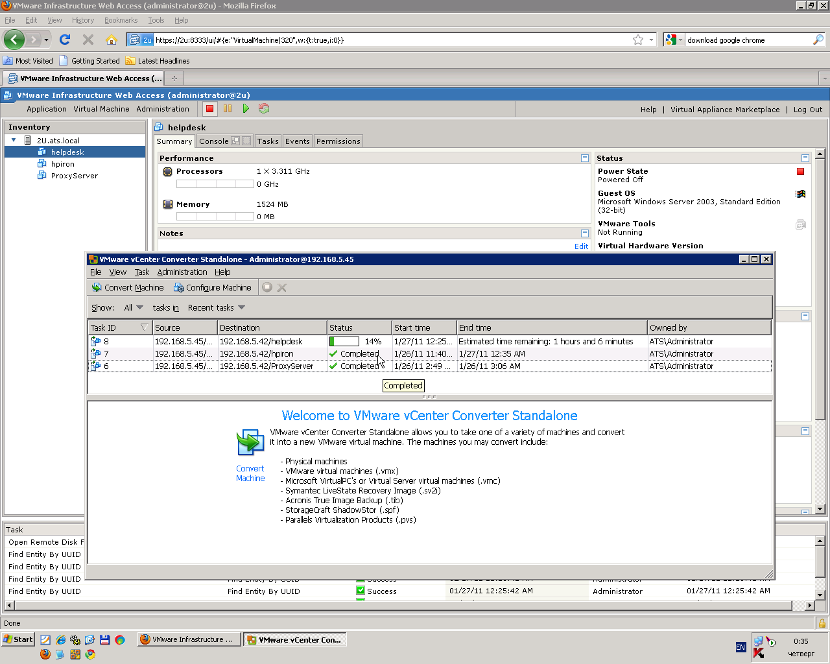The height and width of the screenshot is (664, 830).
Task: Open the Virtual Machine menu in Web Access
Action: pos(101,109)
